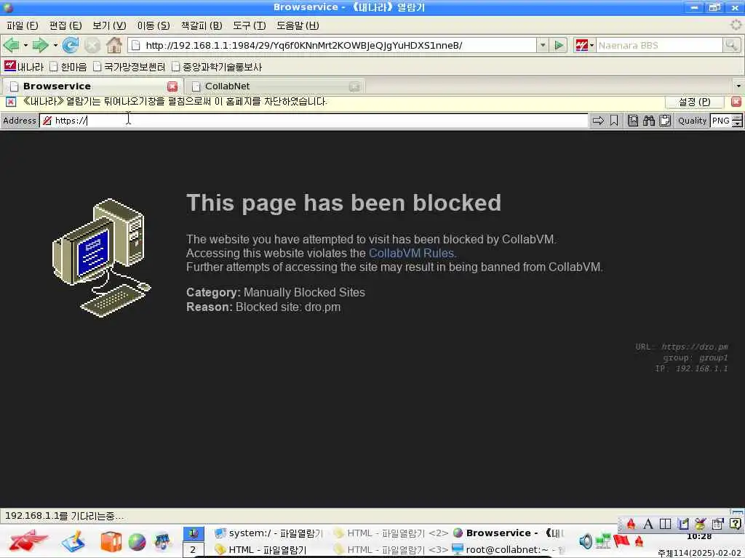Launch the music media taskbar icon

162,542
